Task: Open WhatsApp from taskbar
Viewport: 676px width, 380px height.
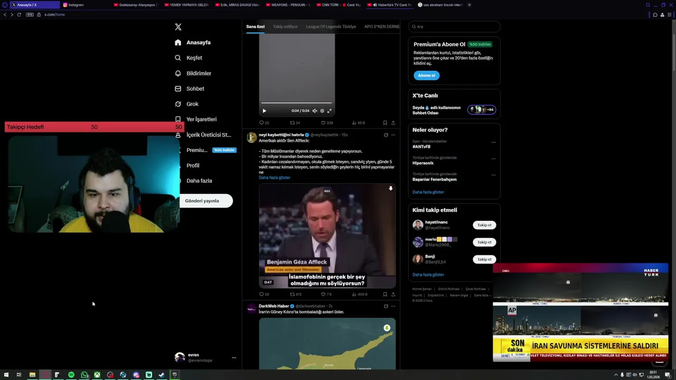Action: (84, 375)
